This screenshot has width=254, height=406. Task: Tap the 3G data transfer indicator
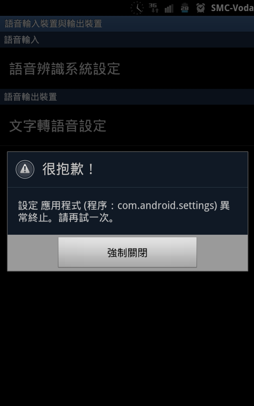pos(154,8)
